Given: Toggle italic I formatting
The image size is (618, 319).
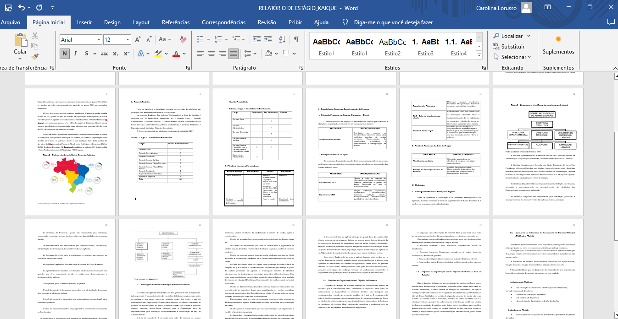Looking at the screenshot, I should coord(75,54).
